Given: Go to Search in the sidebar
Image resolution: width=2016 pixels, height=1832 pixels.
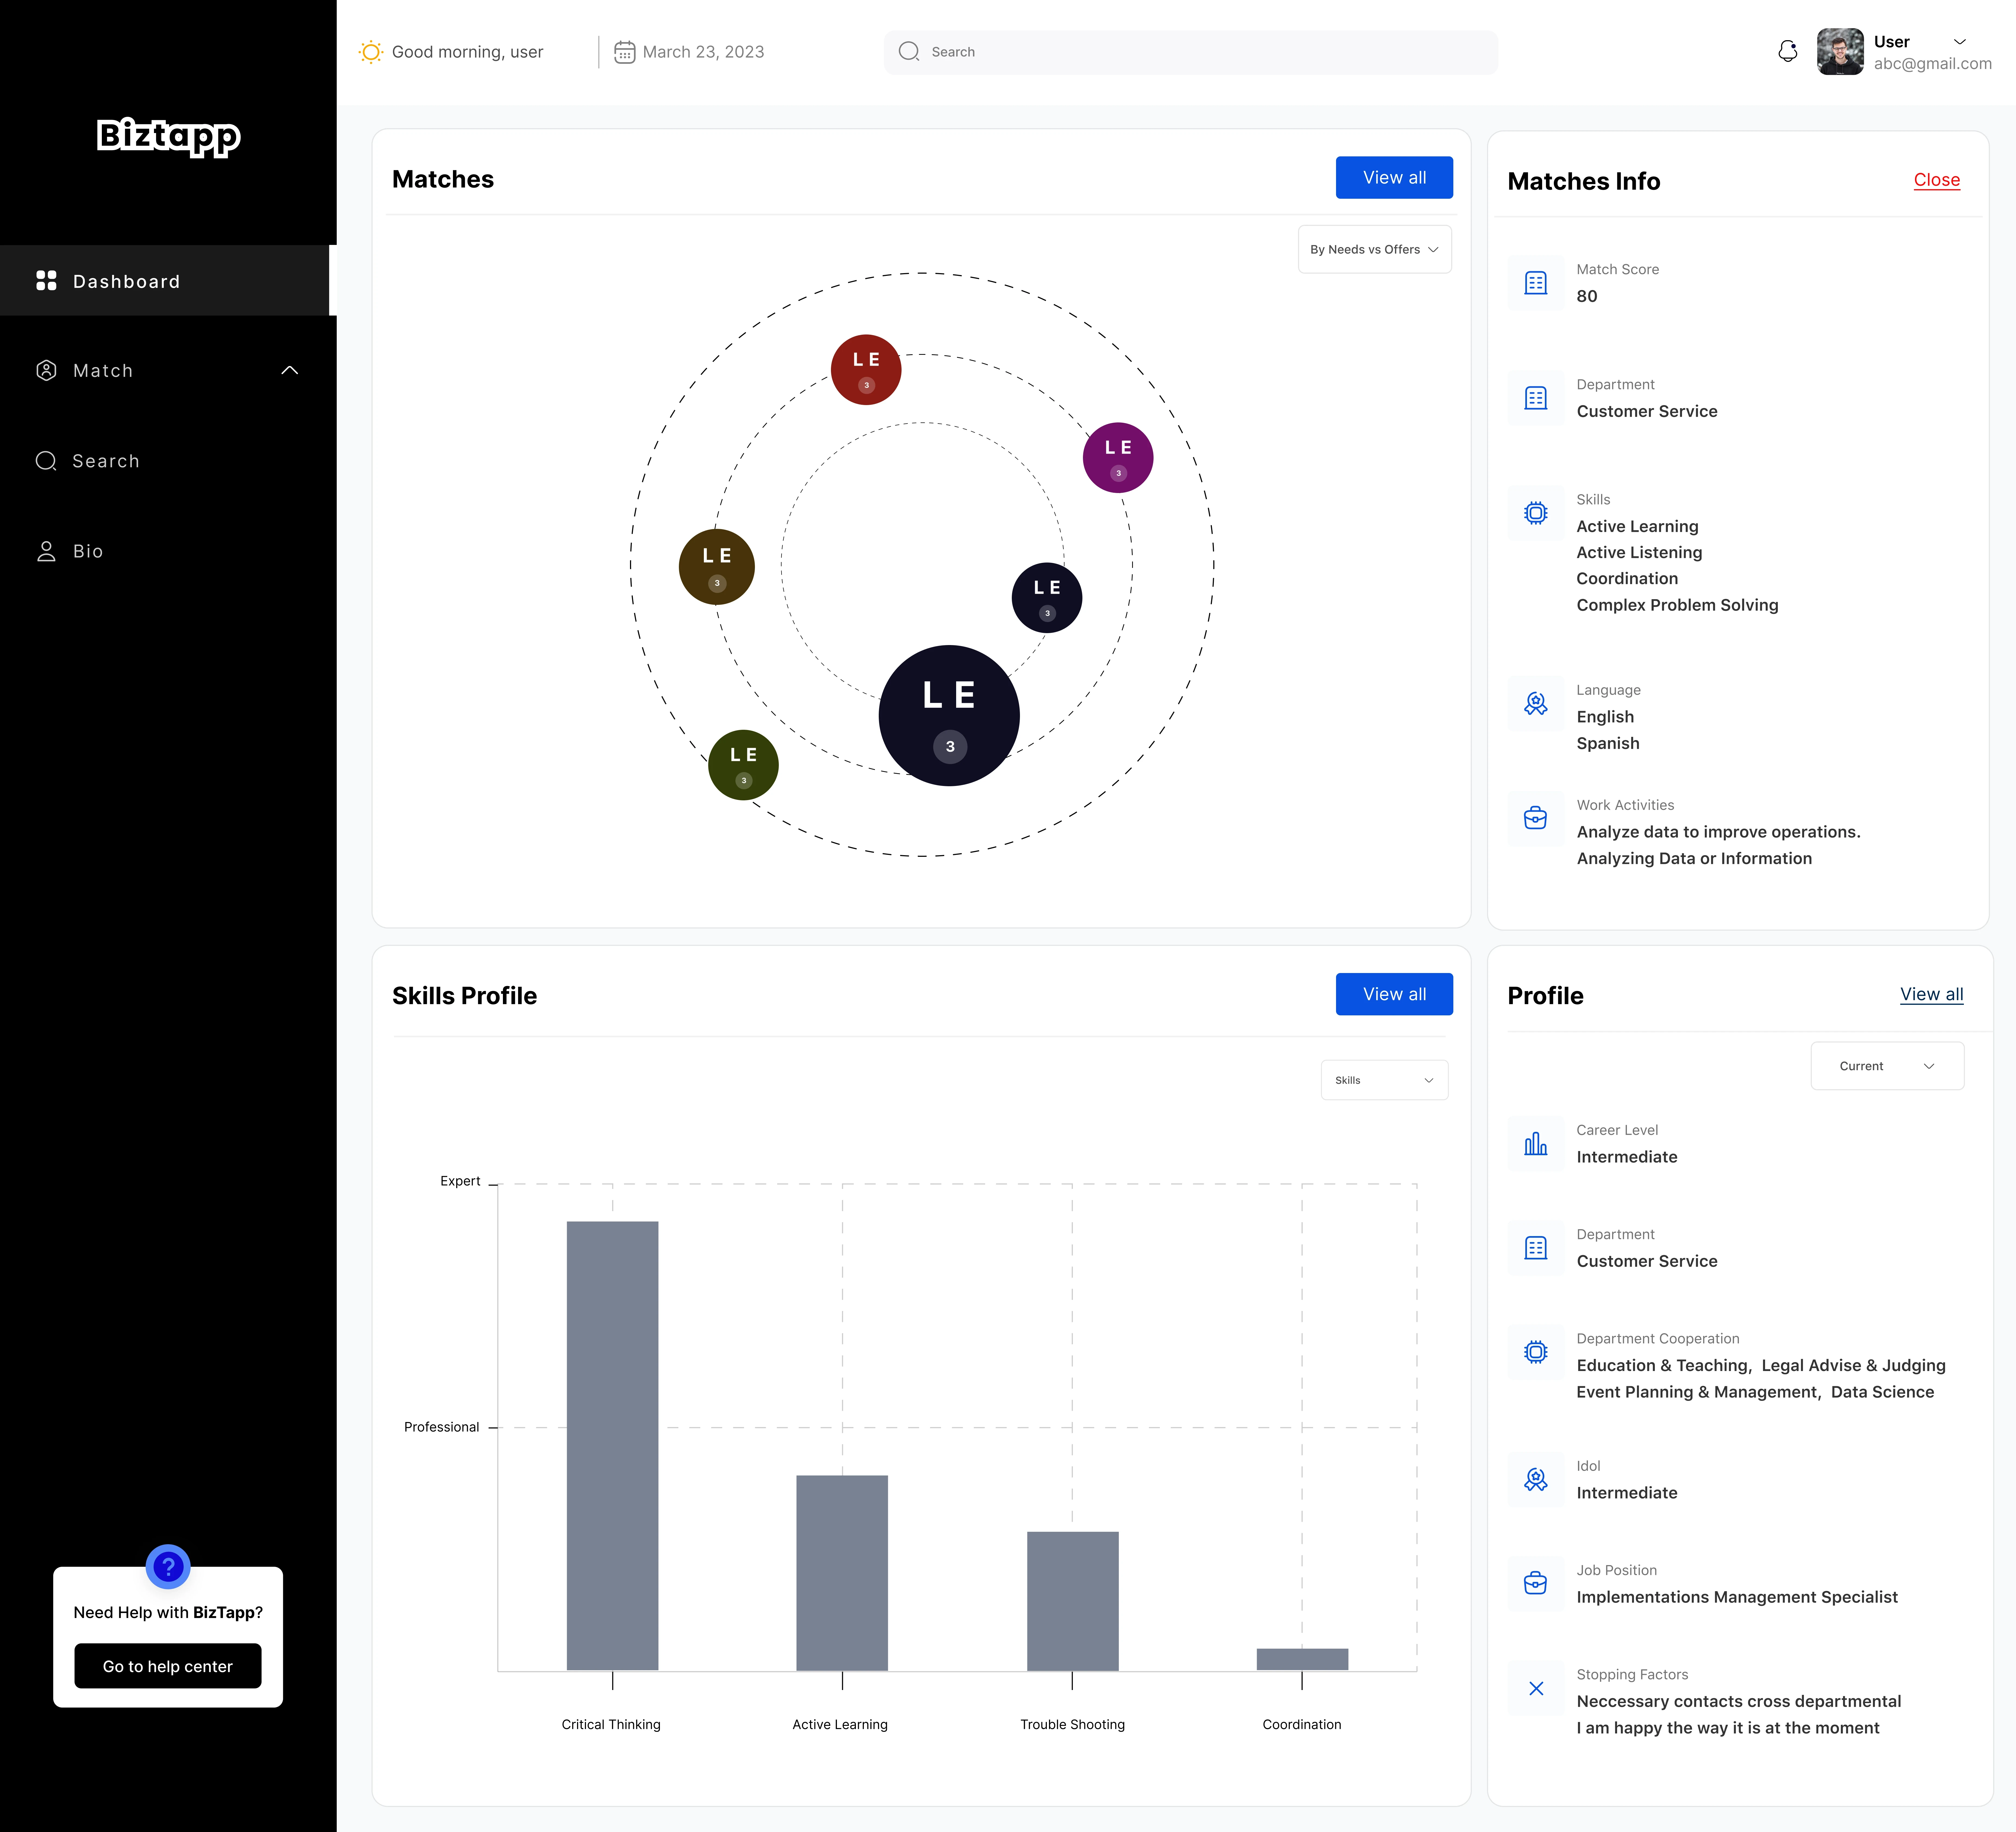Looking at the screenshot, I should point(105,461).
